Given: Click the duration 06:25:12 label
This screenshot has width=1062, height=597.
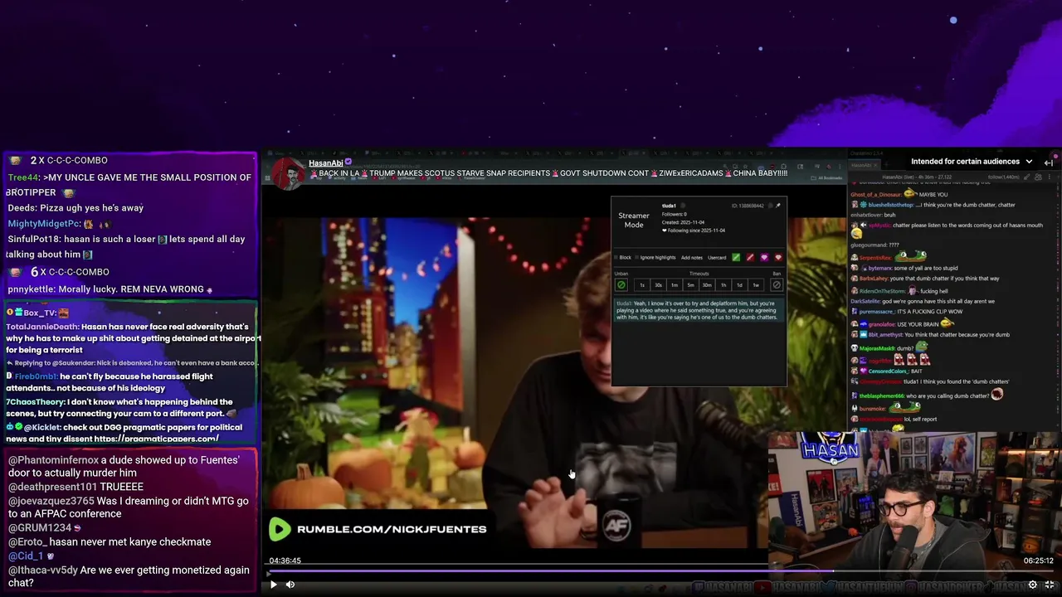Looking at the screenshot, I should click(1039, 561).
